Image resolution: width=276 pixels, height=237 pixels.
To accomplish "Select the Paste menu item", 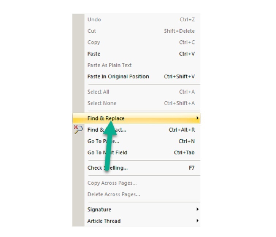I will tap(94, 54).
